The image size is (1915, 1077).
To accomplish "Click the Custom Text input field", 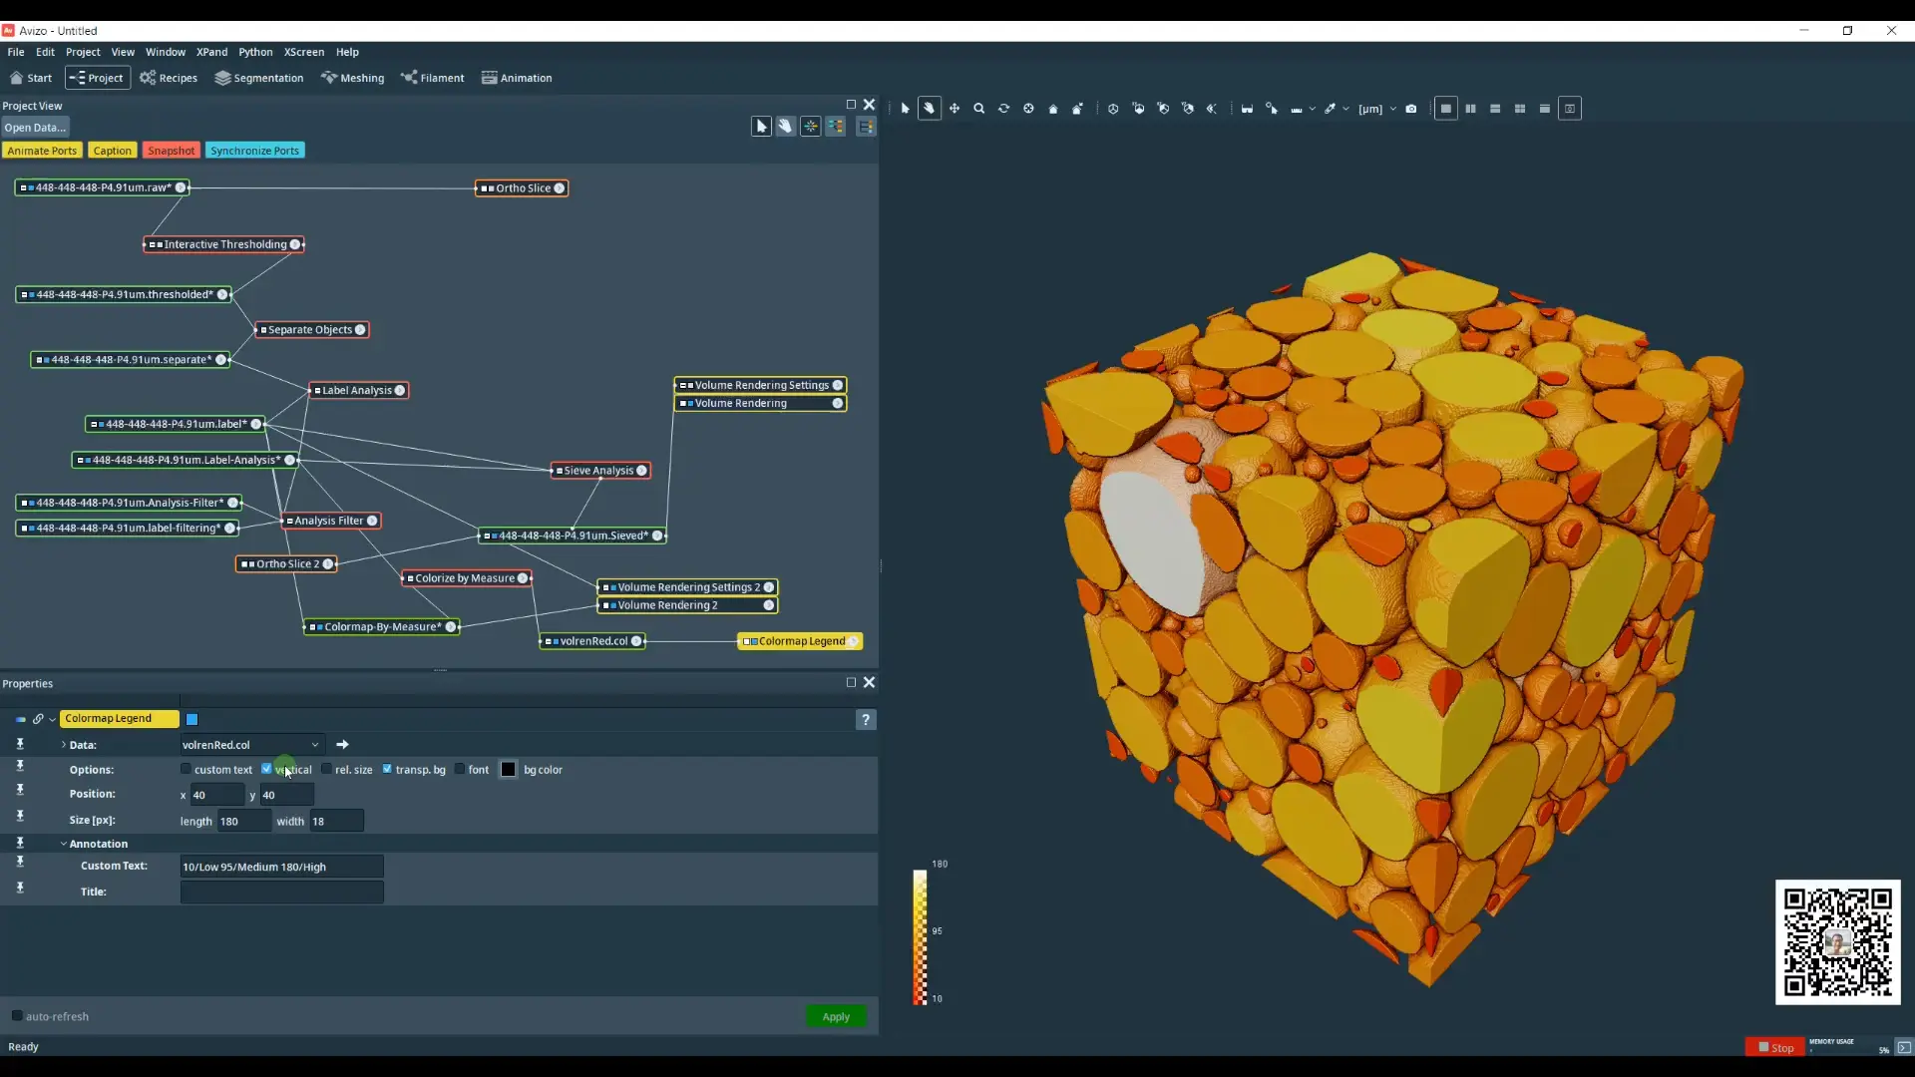I will coord(281,867).
